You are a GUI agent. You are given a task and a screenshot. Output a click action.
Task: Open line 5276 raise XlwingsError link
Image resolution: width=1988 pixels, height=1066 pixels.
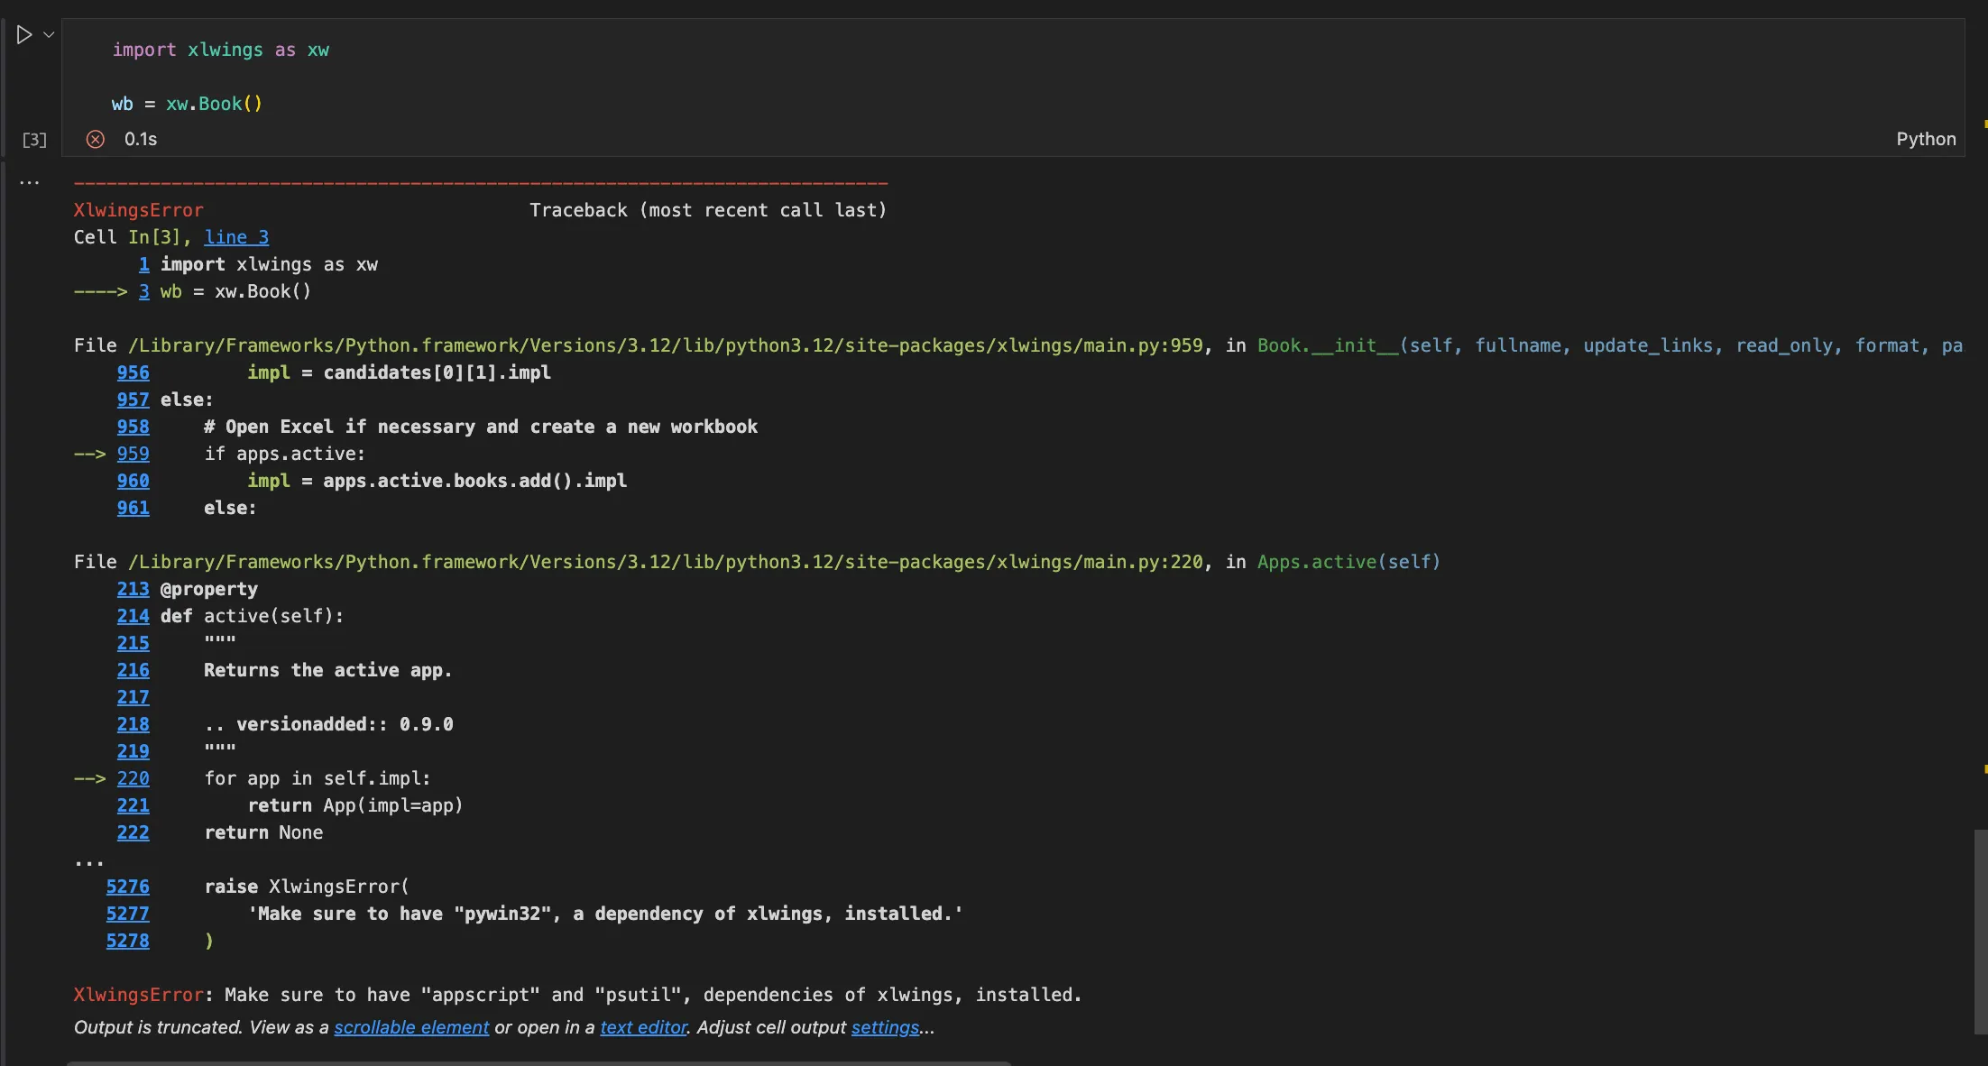point(128,887)
